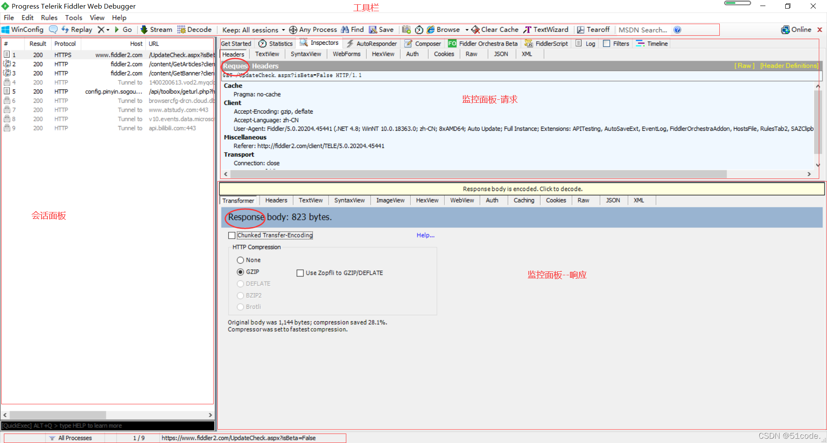Open the Statistics tab
This screenshot has height=443, width=827.
[x=276, y=43]
